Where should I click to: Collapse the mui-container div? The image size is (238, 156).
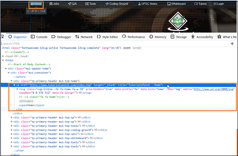click(x=9, y=73)
